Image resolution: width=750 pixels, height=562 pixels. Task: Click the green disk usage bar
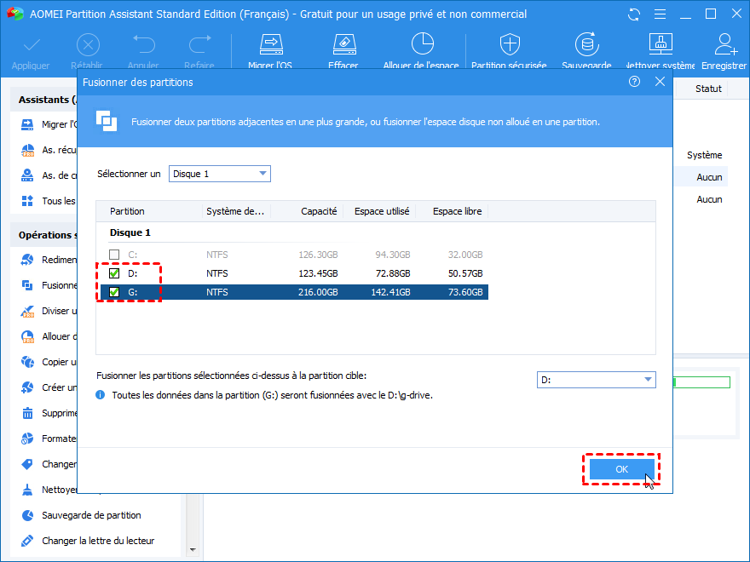coord(701,382)
